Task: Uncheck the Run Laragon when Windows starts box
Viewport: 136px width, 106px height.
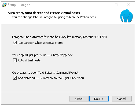Action: tap(15, 43)
